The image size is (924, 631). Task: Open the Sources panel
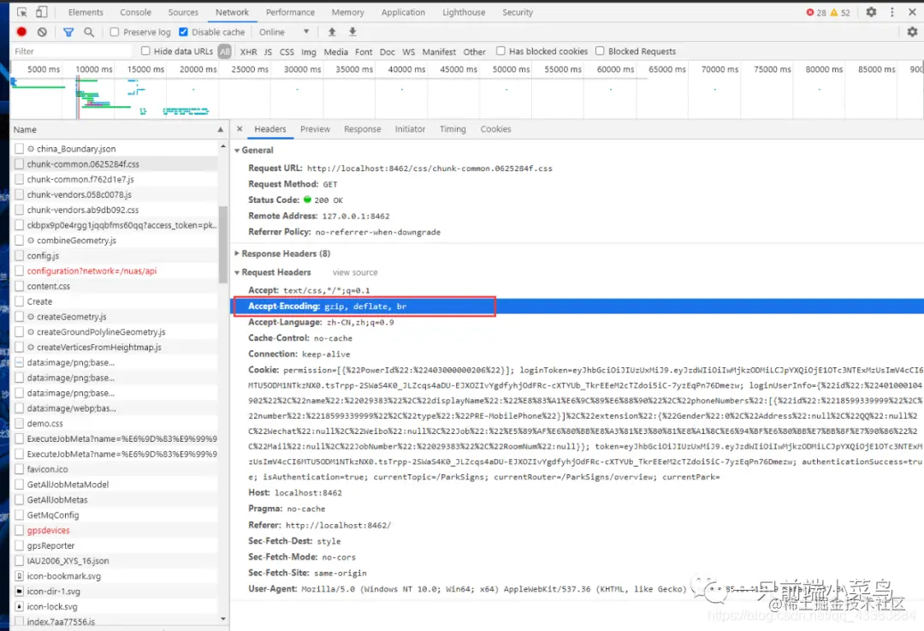pos(183,12)
